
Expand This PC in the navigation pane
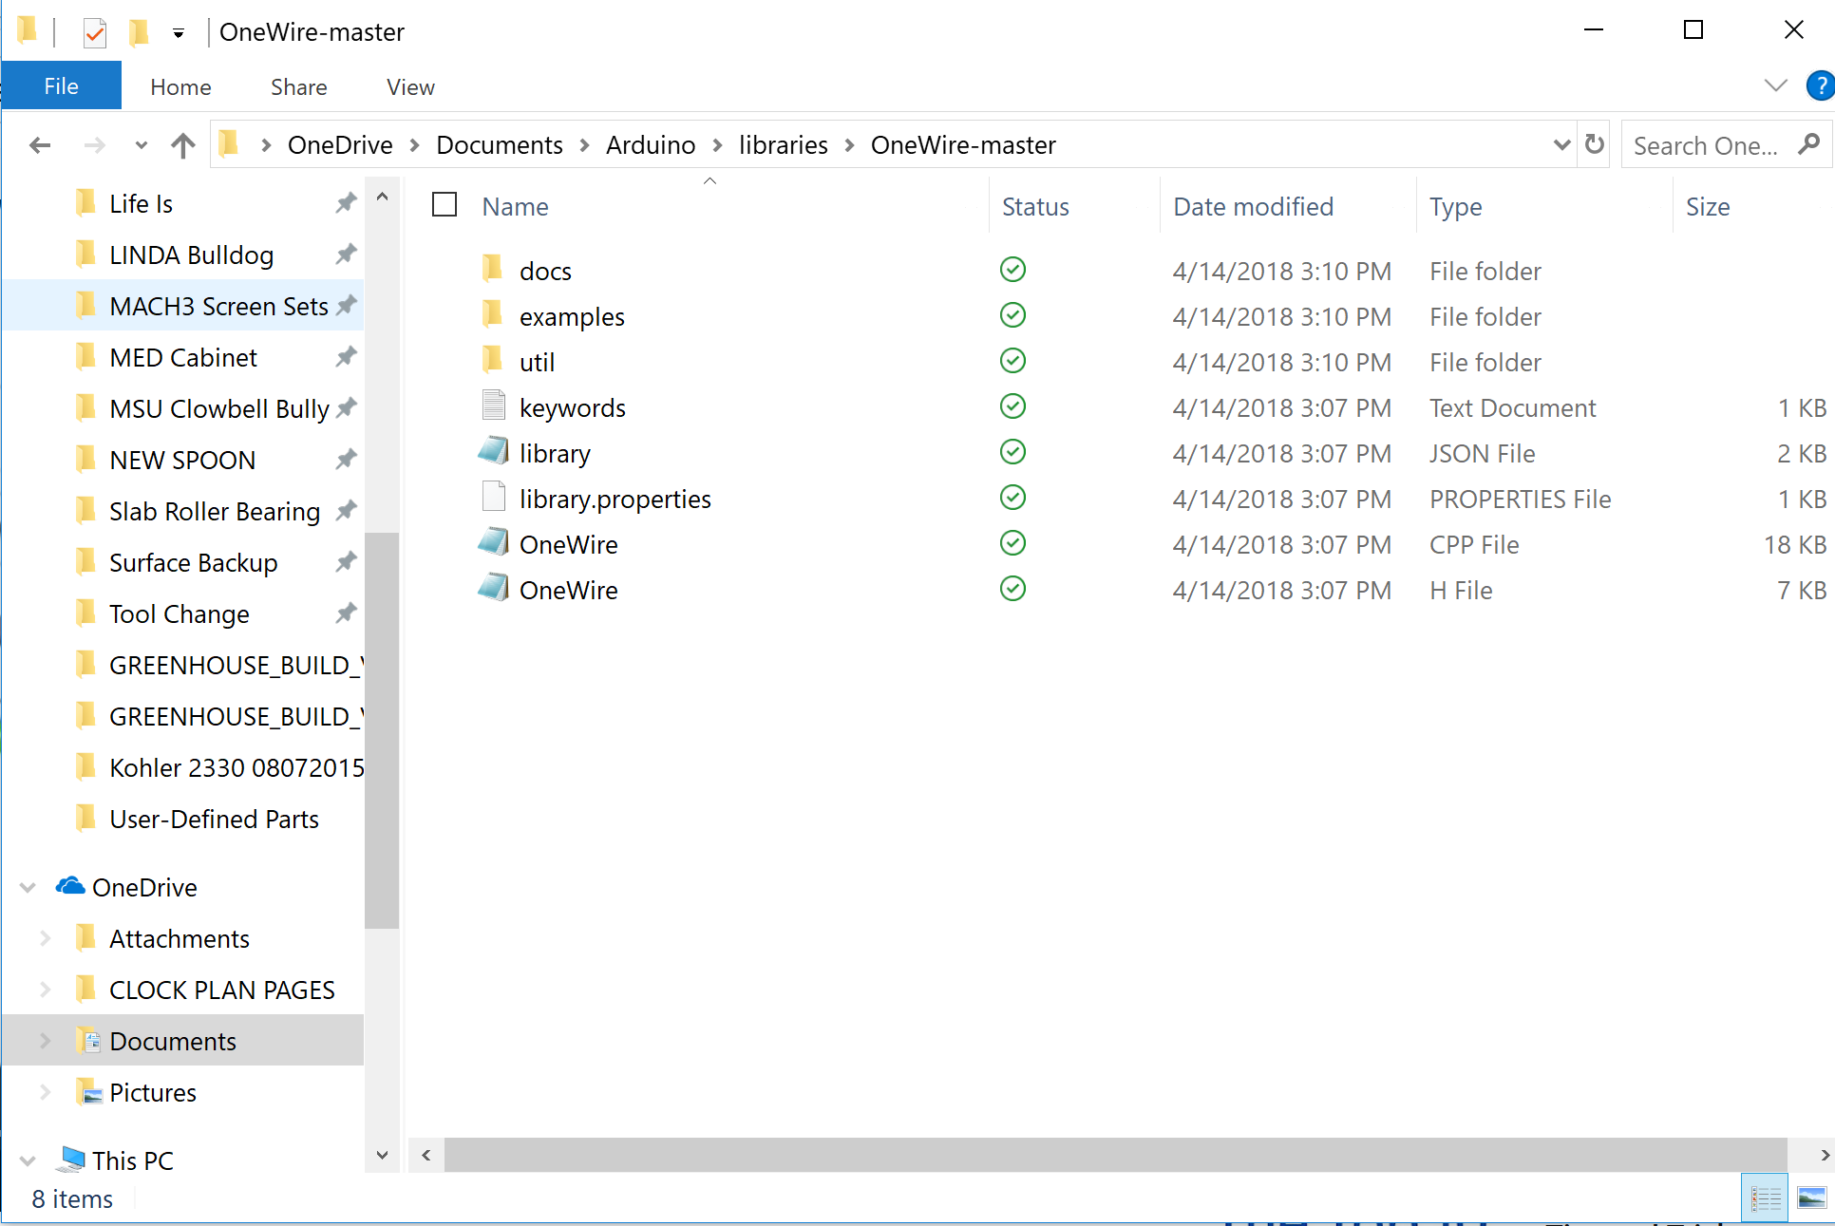click(x=28, y=1160)
